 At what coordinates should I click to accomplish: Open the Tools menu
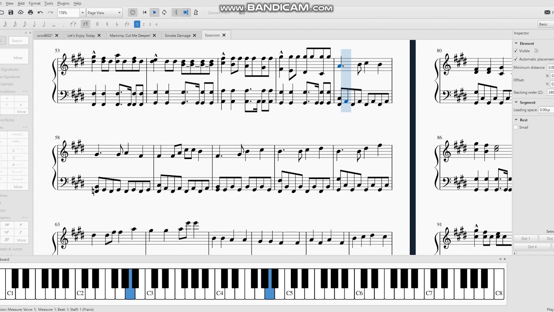tap(48, 3)
